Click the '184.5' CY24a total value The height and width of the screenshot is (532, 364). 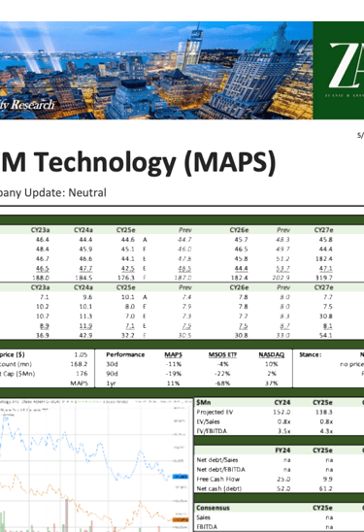[x=83, y=278]
